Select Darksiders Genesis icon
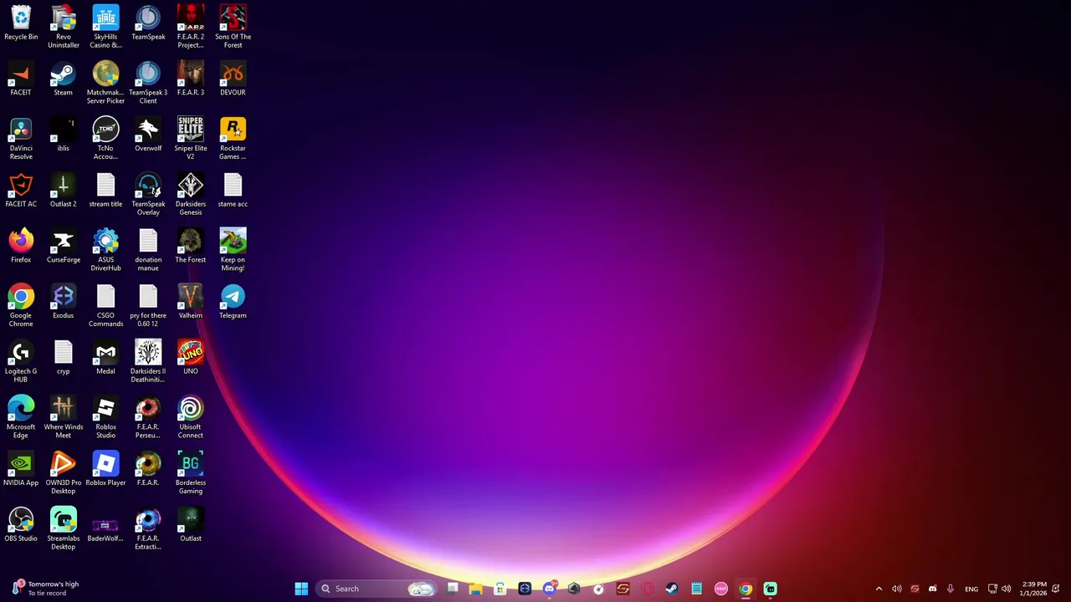This screenshot has width=1071, height=602. coord(191,194)
